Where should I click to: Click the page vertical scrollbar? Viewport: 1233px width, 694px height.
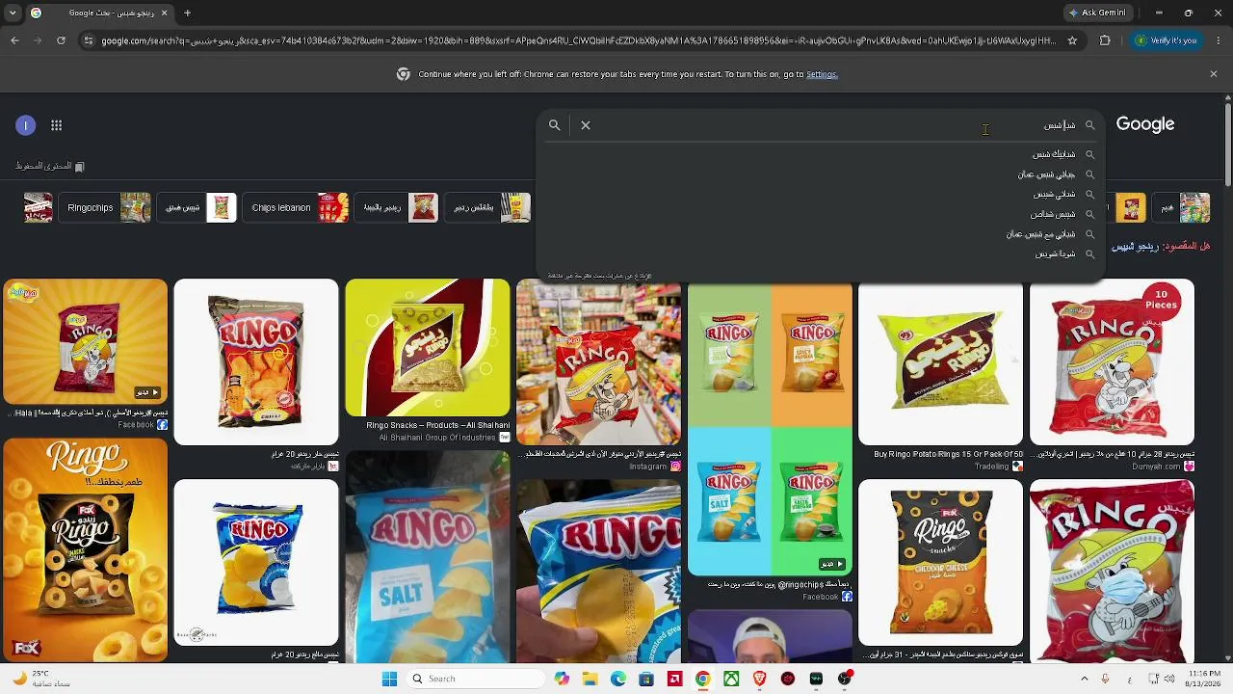coord(1227,145)
